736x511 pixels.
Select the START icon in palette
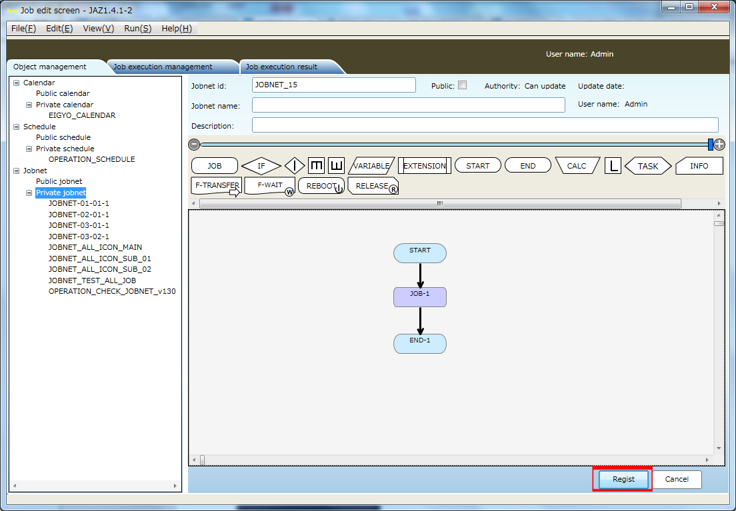pyautogui.click(x=478, y=166)
